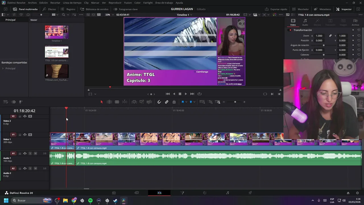Image resolution: width=364 pixels, height=205 pixels.
Task: Click Custom Zoom icon
Action: click(218, 102)
